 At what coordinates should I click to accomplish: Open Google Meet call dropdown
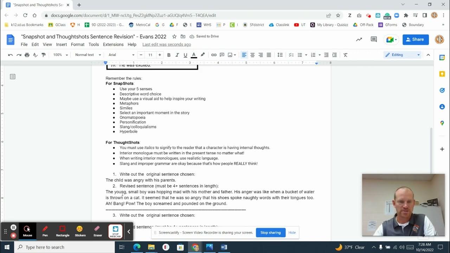click(x=392, y=39)
